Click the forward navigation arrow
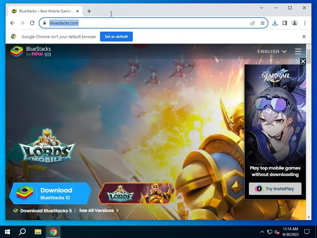 click(22, 23)
